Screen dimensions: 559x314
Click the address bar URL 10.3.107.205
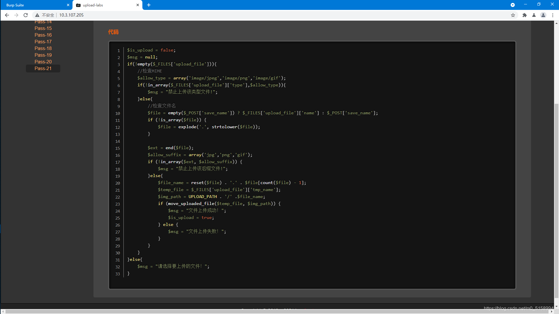[71, 15]
